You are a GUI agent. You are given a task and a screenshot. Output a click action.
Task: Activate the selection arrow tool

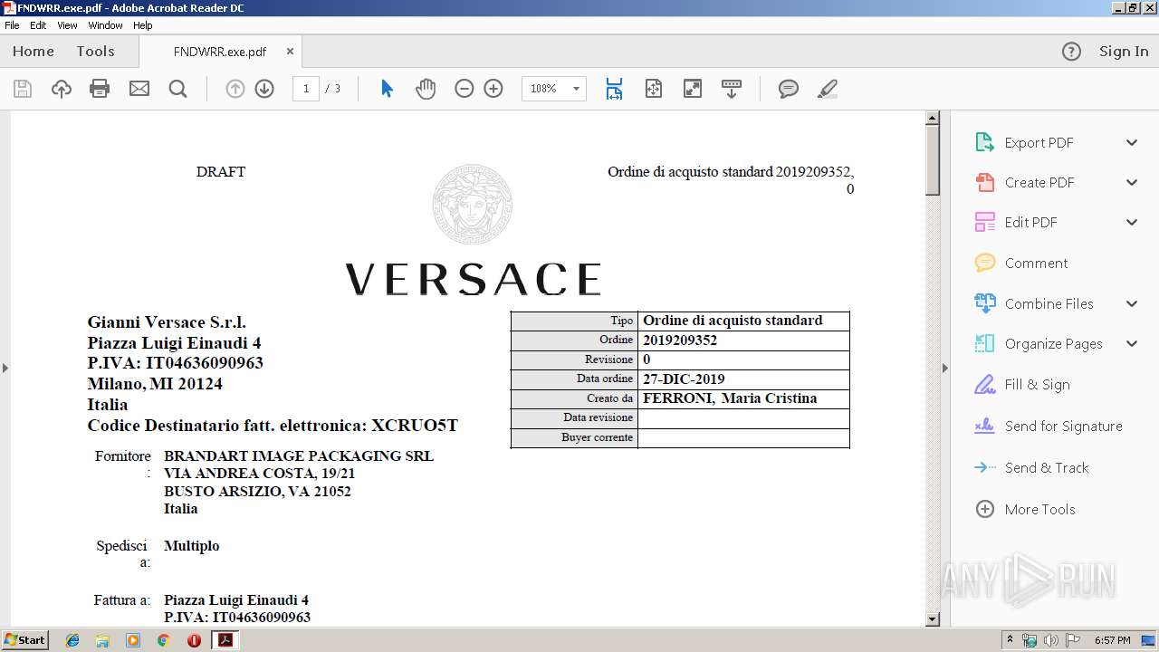point(387,89)
